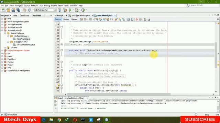The width and height of the screenshot is (220, 123).
Task: Click the Find Previous Occurrence icon
Action: coord(100,19)
